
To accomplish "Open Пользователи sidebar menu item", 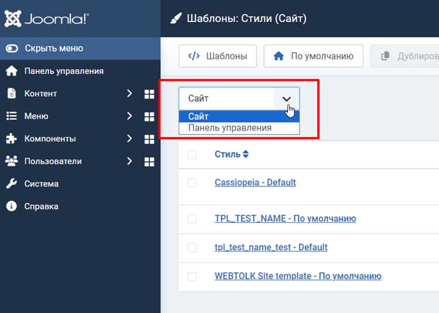I will pyautogui.click(x=53, y=161).
